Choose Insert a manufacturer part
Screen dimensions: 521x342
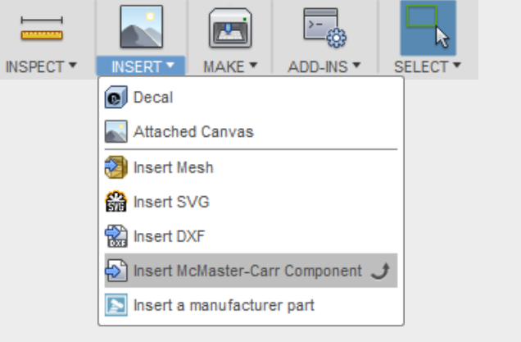(x=224, y=305)
